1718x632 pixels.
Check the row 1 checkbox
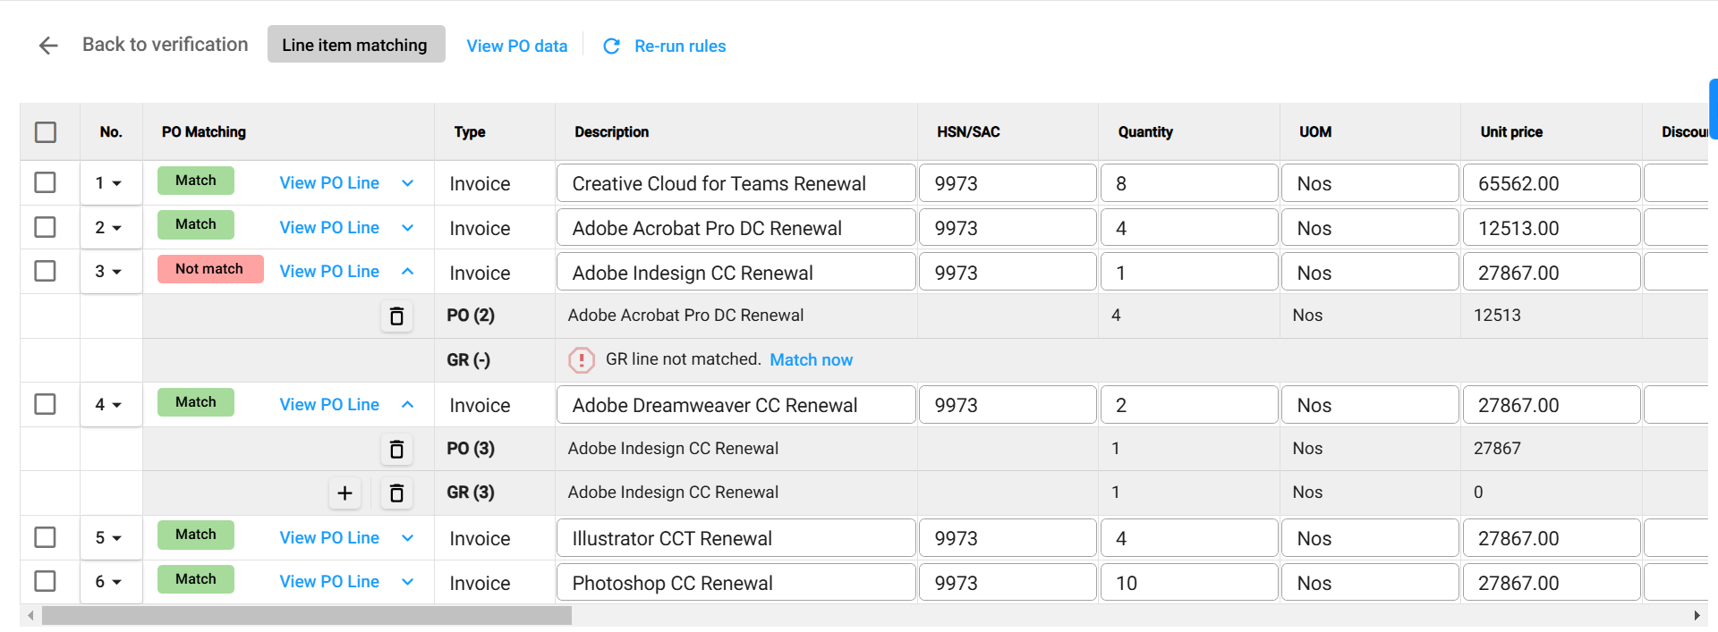[x=45, y=182]
